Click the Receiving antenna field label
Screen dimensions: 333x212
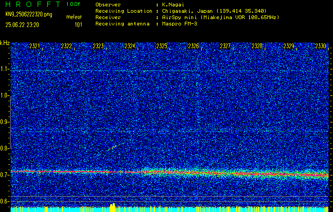[122, 24]
